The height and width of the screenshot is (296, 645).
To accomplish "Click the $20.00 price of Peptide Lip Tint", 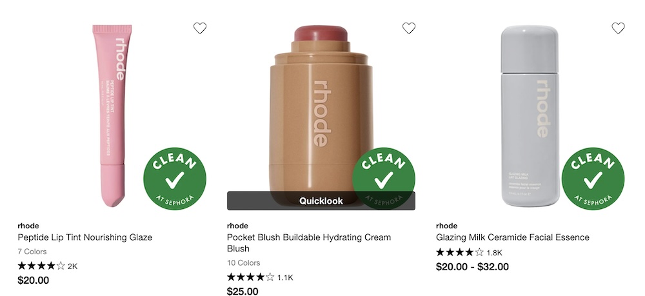I will tap(34, 281).
